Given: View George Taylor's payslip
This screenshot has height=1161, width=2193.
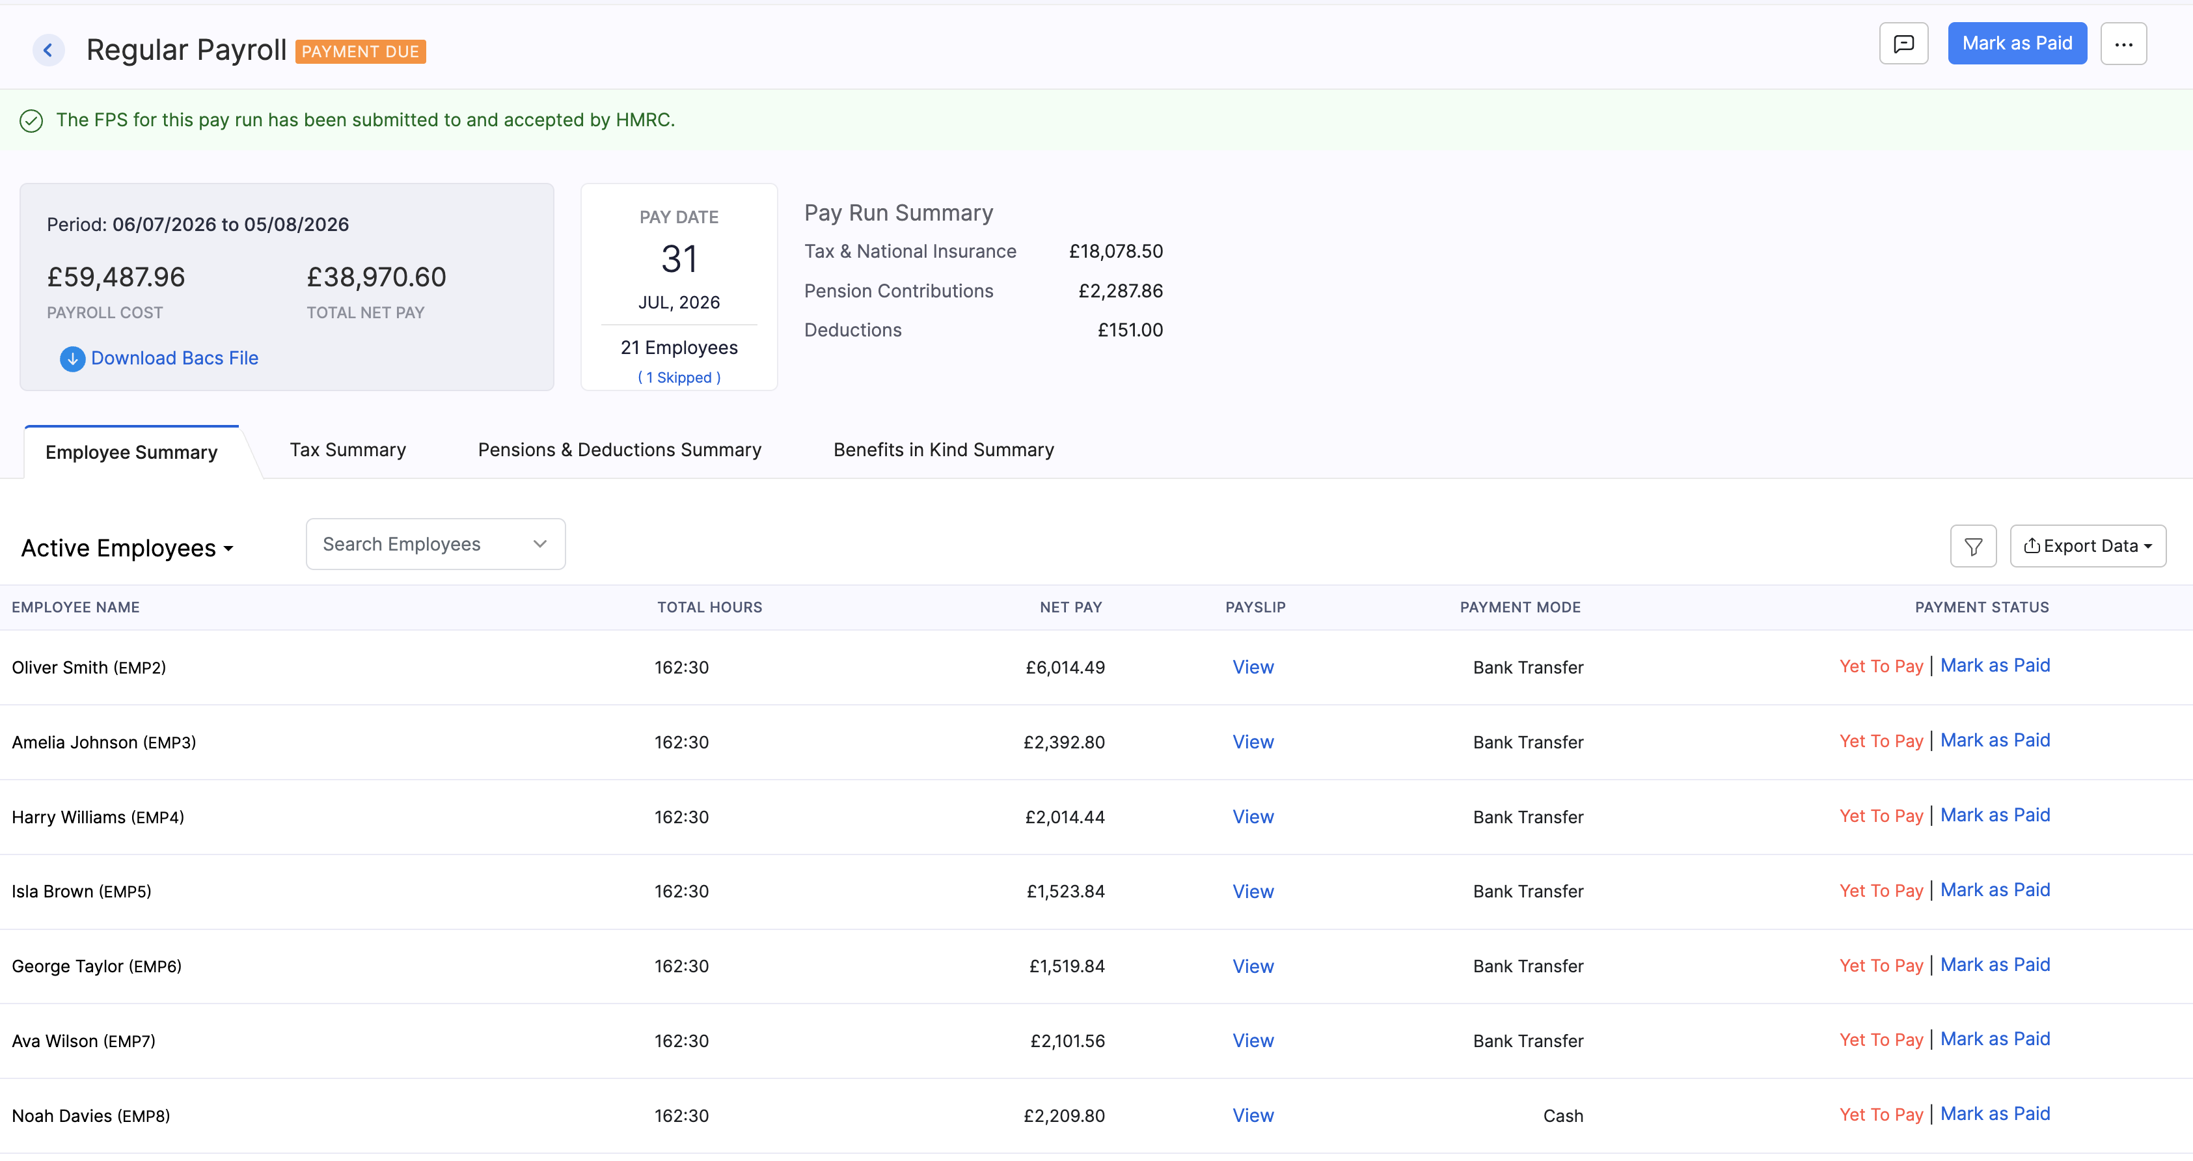Looking at the screenshot, I should 1252,966.
